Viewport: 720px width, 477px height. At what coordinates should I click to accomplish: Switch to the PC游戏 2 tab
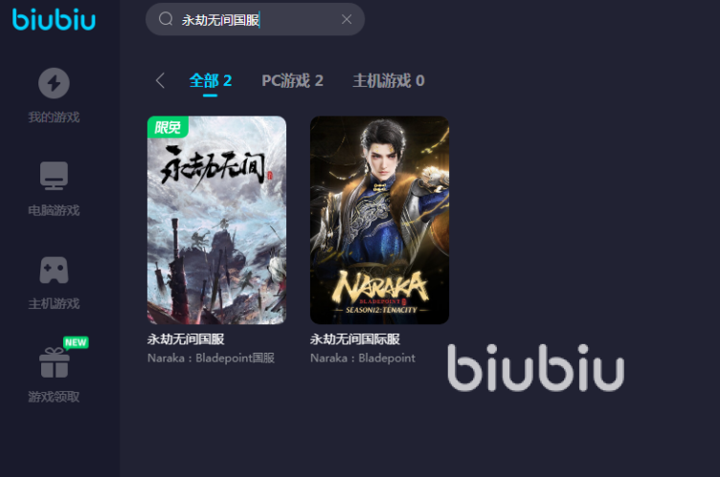point(293,80)
